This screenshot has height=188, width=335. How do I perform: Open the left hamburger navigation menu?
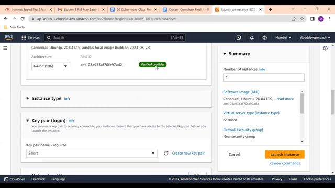pos(5,48)
